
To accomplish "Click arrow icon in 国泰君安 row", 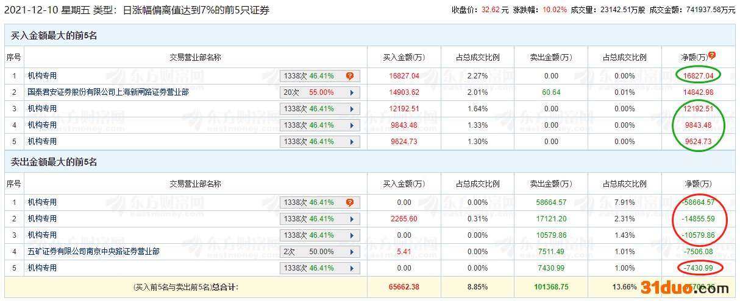I will (352, 92).
